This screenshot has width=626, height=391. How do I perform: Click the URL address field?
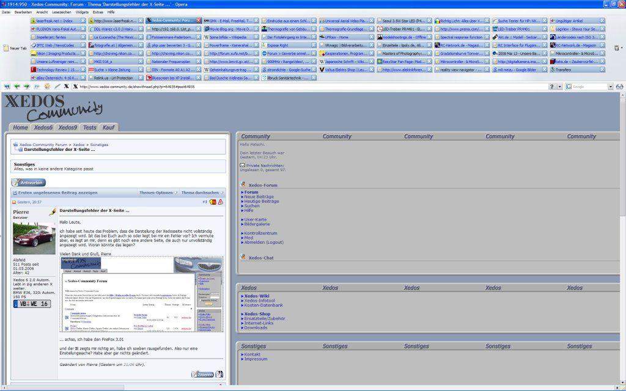click(x=306, y=87)
